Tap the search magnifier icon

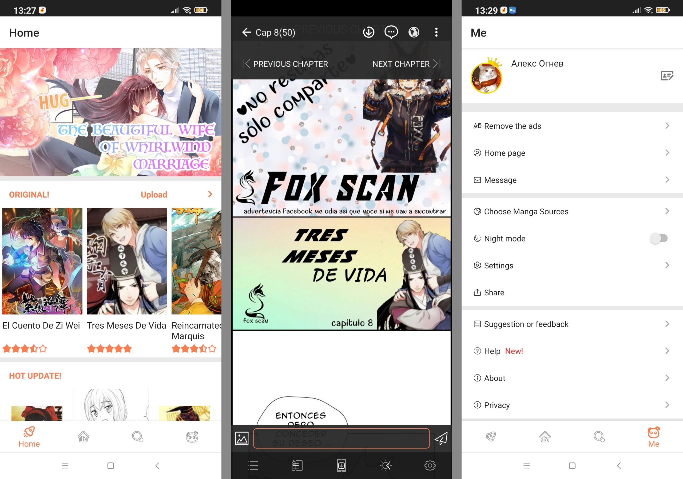(x=137, y=435)
